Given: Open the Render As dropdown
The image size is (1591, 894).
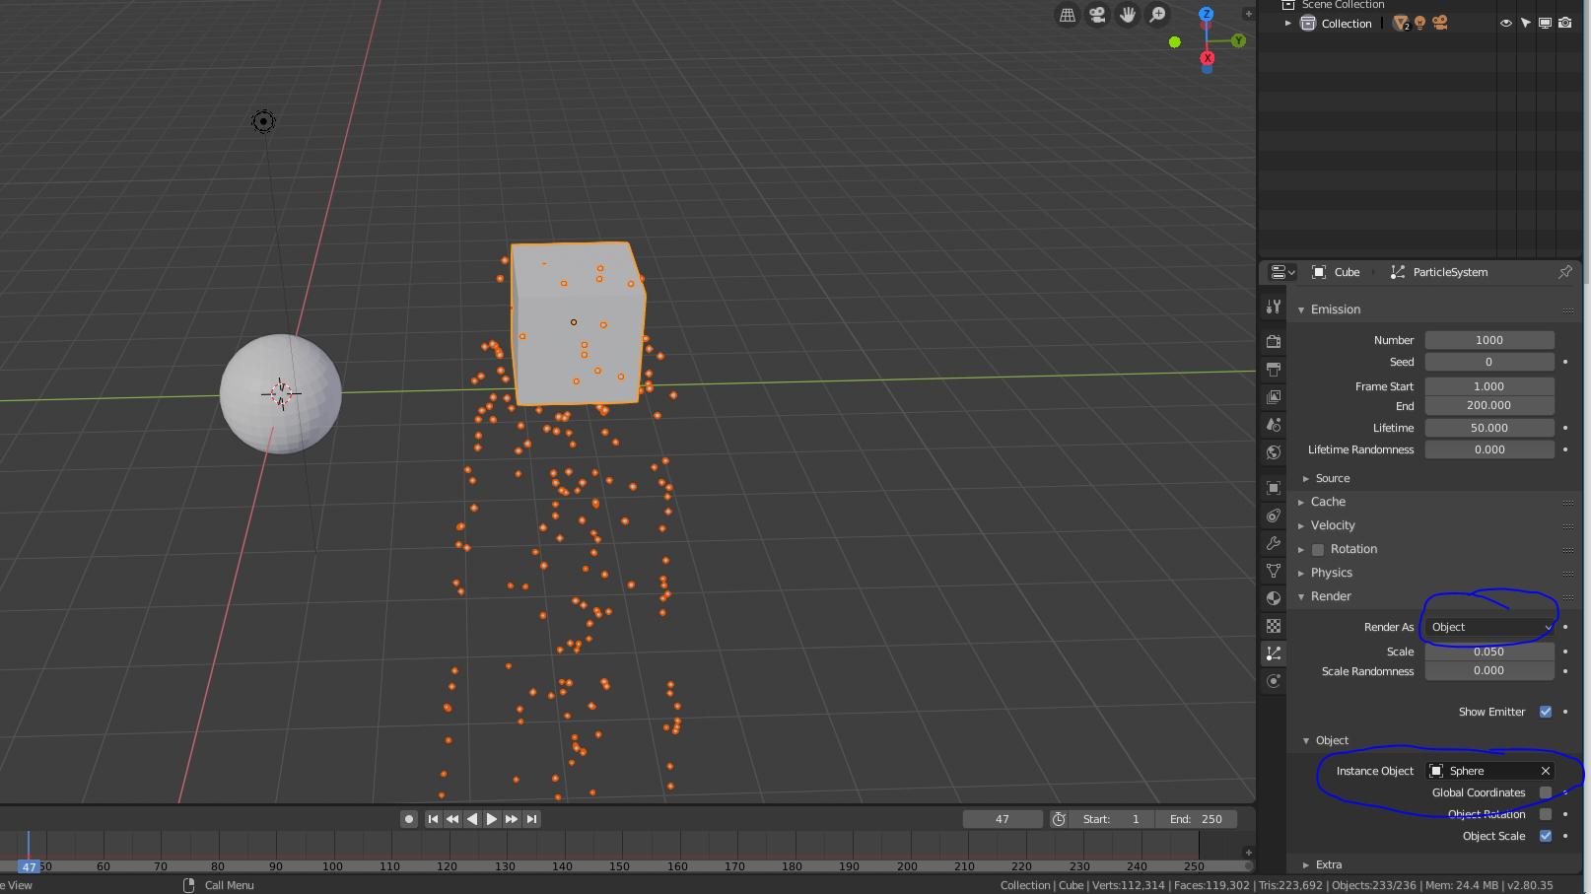Looking at the screenshot, I should click(x=1490, y=627).
